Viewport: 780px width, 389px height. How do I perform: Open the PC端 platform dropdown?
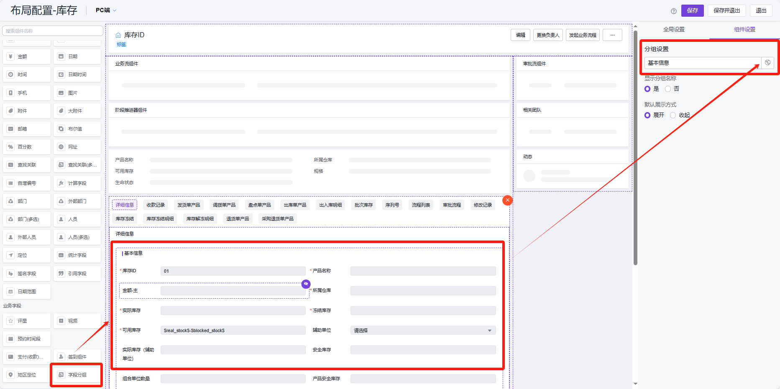point(106,10)
